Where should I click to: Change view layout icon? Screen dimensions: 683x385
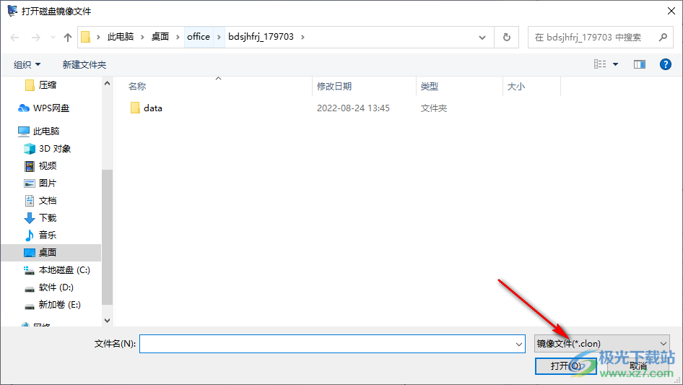tap(600, 64)
